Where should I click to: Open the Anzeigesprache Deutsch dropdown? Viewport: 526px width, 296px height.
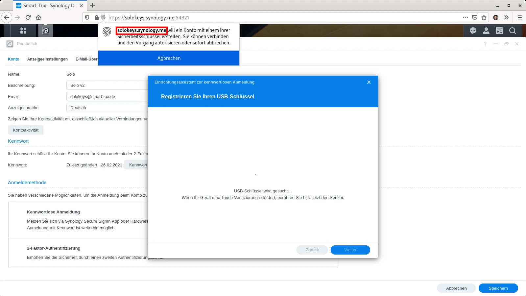[107, 108]
